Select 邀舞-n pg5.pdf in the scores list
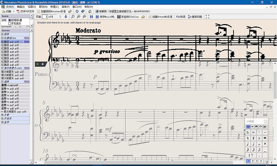 [x=15, y=99]
